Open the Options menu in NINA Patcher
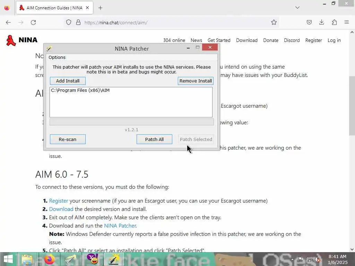This screenshot has height=266, width=355. [x=57, y=57]
